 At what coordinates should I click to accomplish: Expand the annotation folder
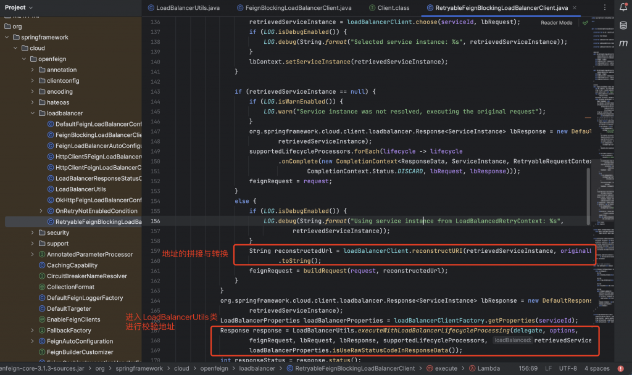click(33, 70)
